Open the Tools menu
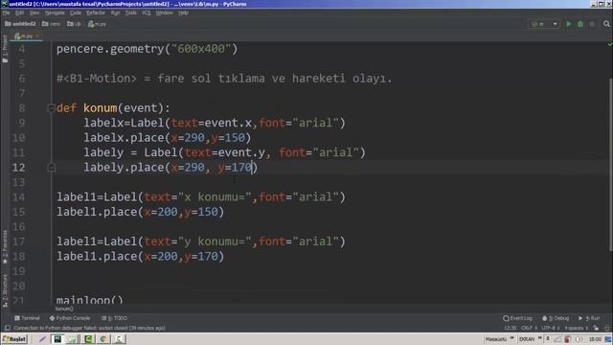This screenshot has width=613, height=345. [130, 12]
